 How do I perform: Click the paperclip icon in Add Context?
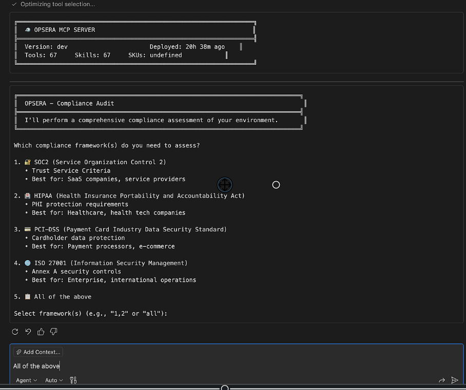pos(18,352)
